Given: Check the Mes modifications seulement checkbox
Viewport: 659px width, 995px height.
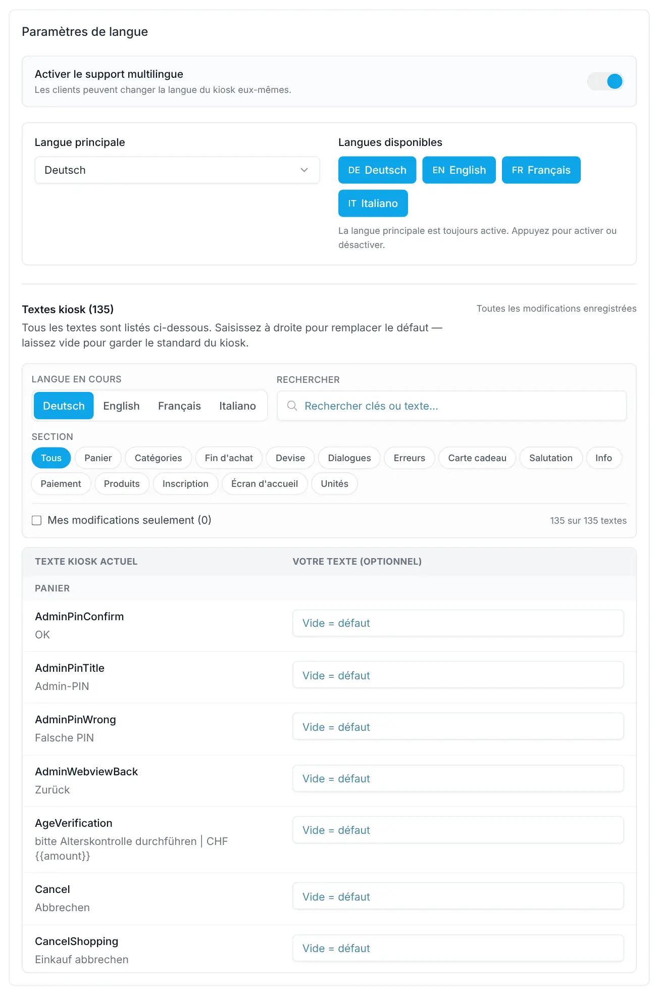Looking at the screenshot, I should pyautogui.click(x=37, y=521).
